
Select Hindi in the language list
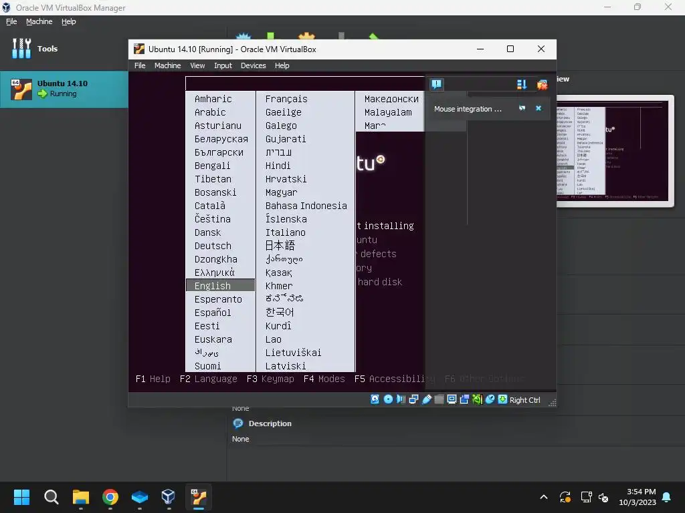coord(278,166)
